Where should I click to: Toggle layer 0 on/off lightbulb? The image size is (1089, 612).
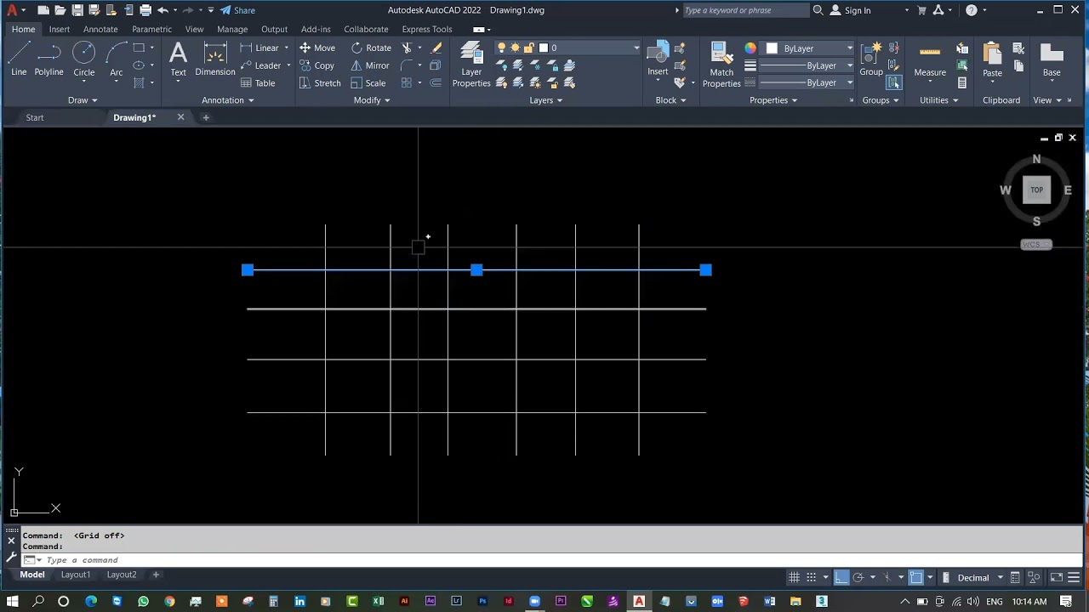point(502,48)
